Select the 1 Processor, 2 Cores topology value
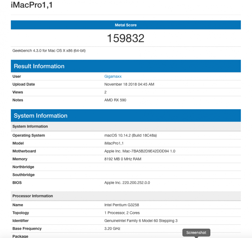 coord(122,213)
